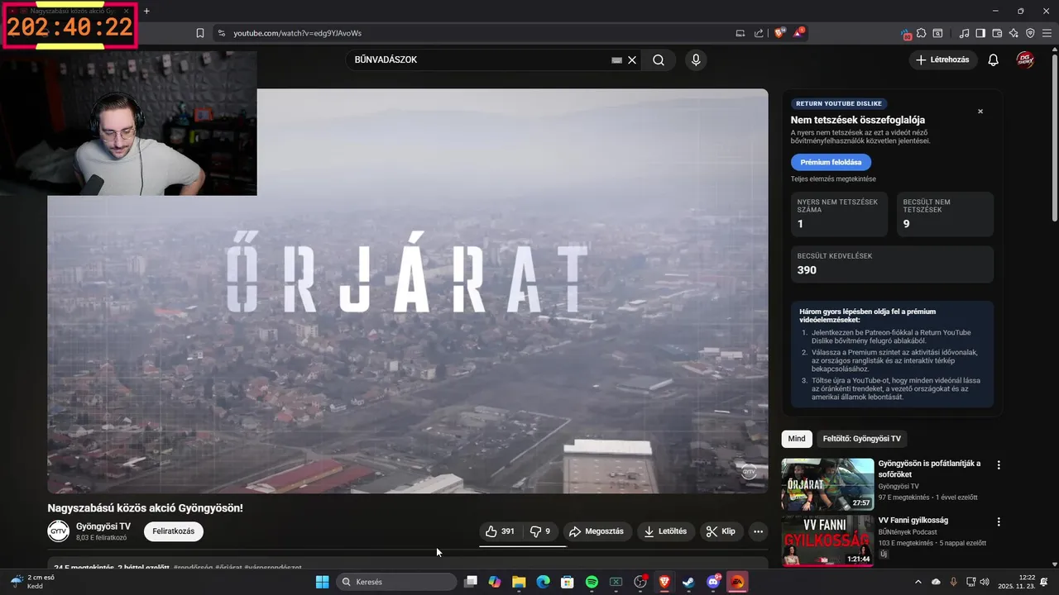Dislike the video with thumbs down 9
1059x595 pixels.
(x=540, y=531)
